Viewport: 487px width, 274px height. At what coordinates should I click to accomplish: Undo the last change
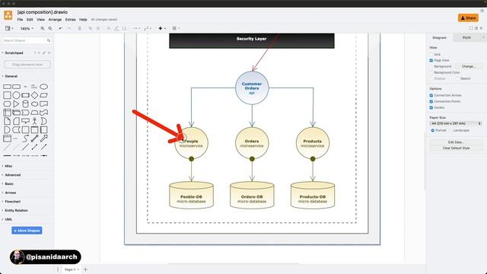61,28
